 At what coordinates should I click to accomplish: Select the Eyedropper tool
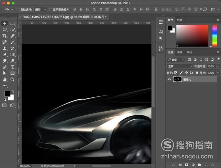pos(12,36)
